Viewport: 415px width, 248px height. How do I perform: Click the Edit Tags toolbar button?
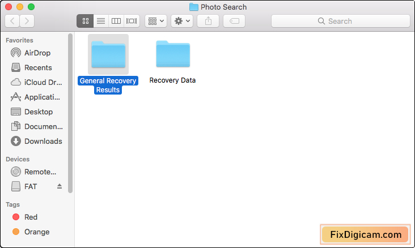234,21
